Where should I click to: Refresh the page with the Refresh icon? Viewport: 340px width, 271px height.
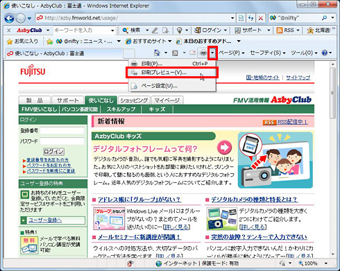(x=250, y=18)
